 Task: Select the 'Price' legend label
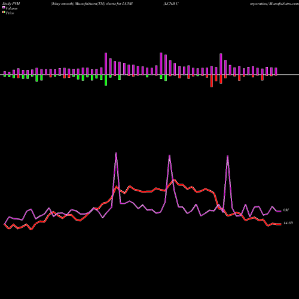10,13
